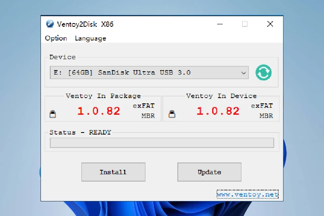324x216 pixels.
Task: Click the Ventoy2Disk app icon in title bar
Action: pyautogui.click(x=50, y=24)
